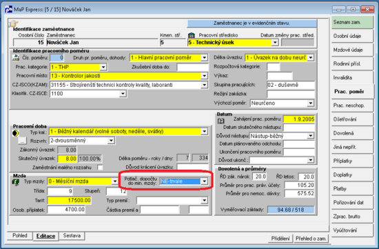The image size is (379, 249).
Task: Open Pořizování dat section
Action: click(x=352, y=203)
